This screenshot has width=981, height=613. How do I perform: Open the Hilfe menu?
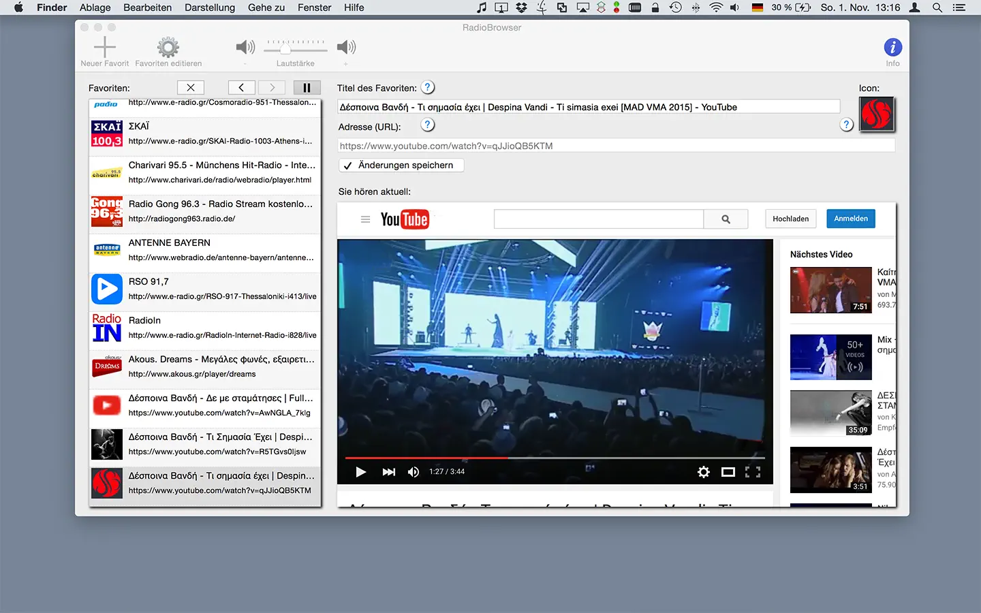click(x=354, y=7)
